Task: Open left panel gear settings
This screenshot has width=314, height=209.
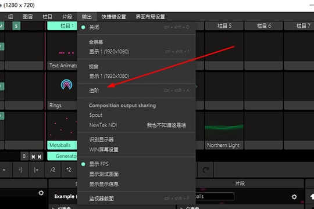Action: pos(41,193)
